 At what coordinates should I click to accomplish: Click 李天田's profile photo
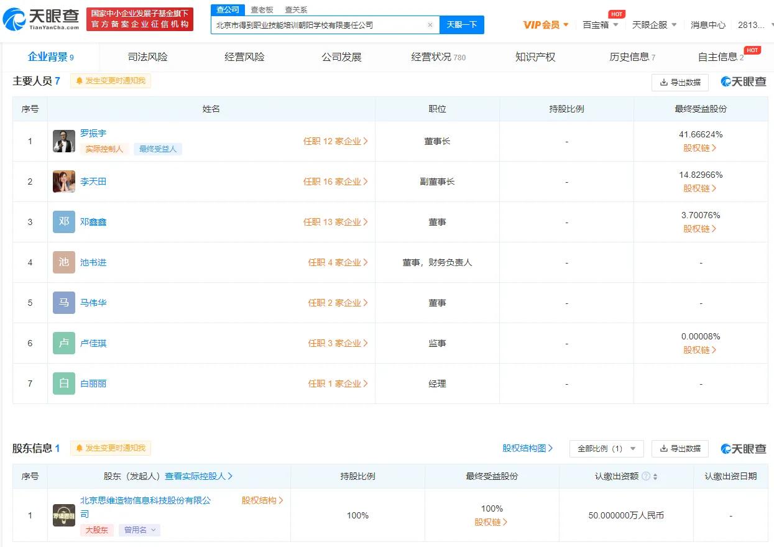[64, 182]
